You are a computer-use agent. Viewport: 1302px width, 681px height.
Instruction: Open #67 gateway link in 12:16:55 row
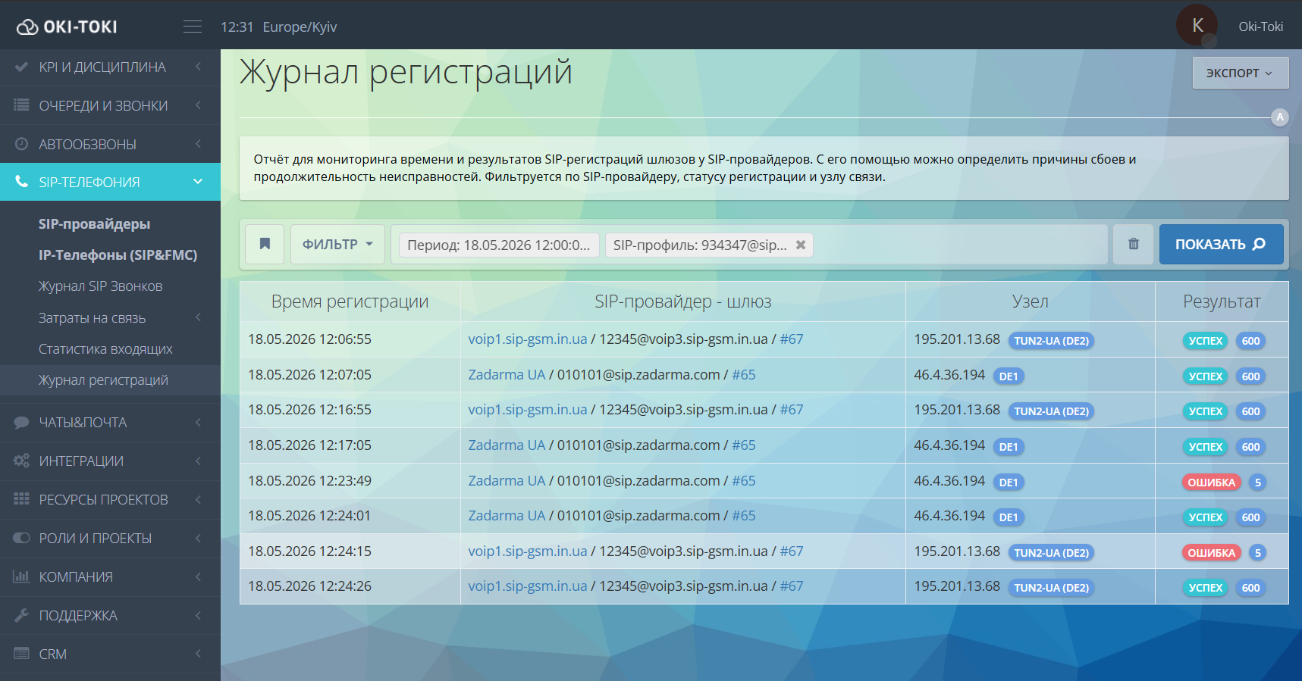click(x=792, y=409)
